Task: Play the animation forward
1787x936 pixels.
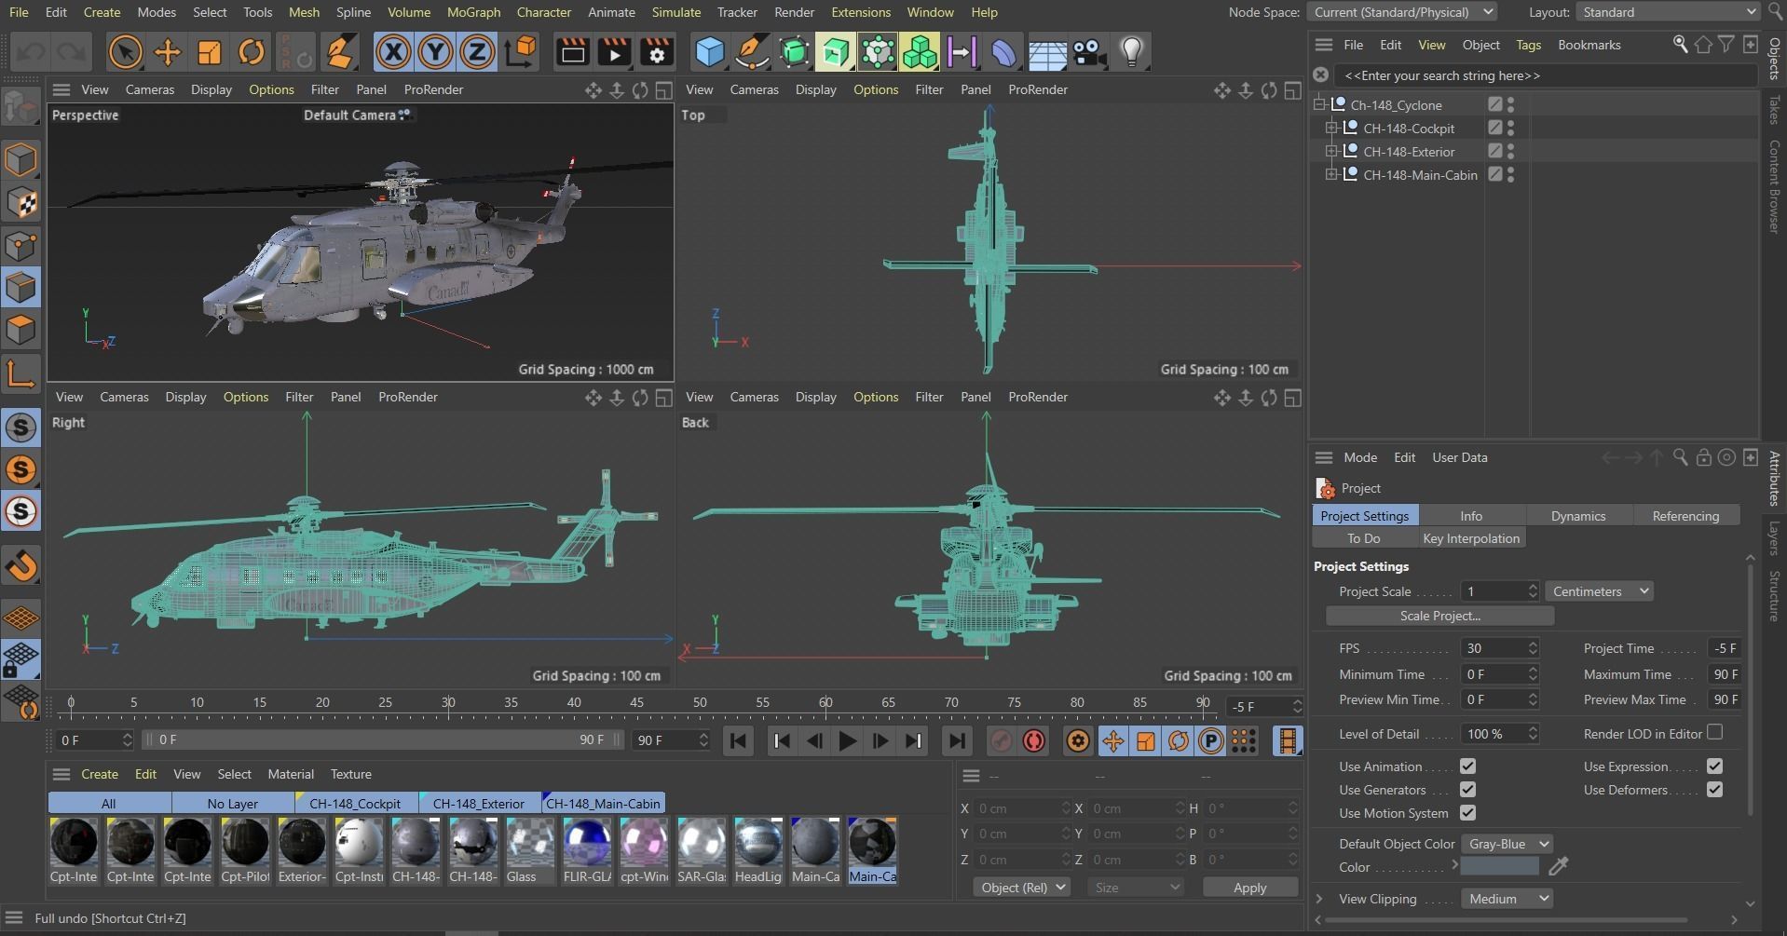Action: [x=847, y=741]
